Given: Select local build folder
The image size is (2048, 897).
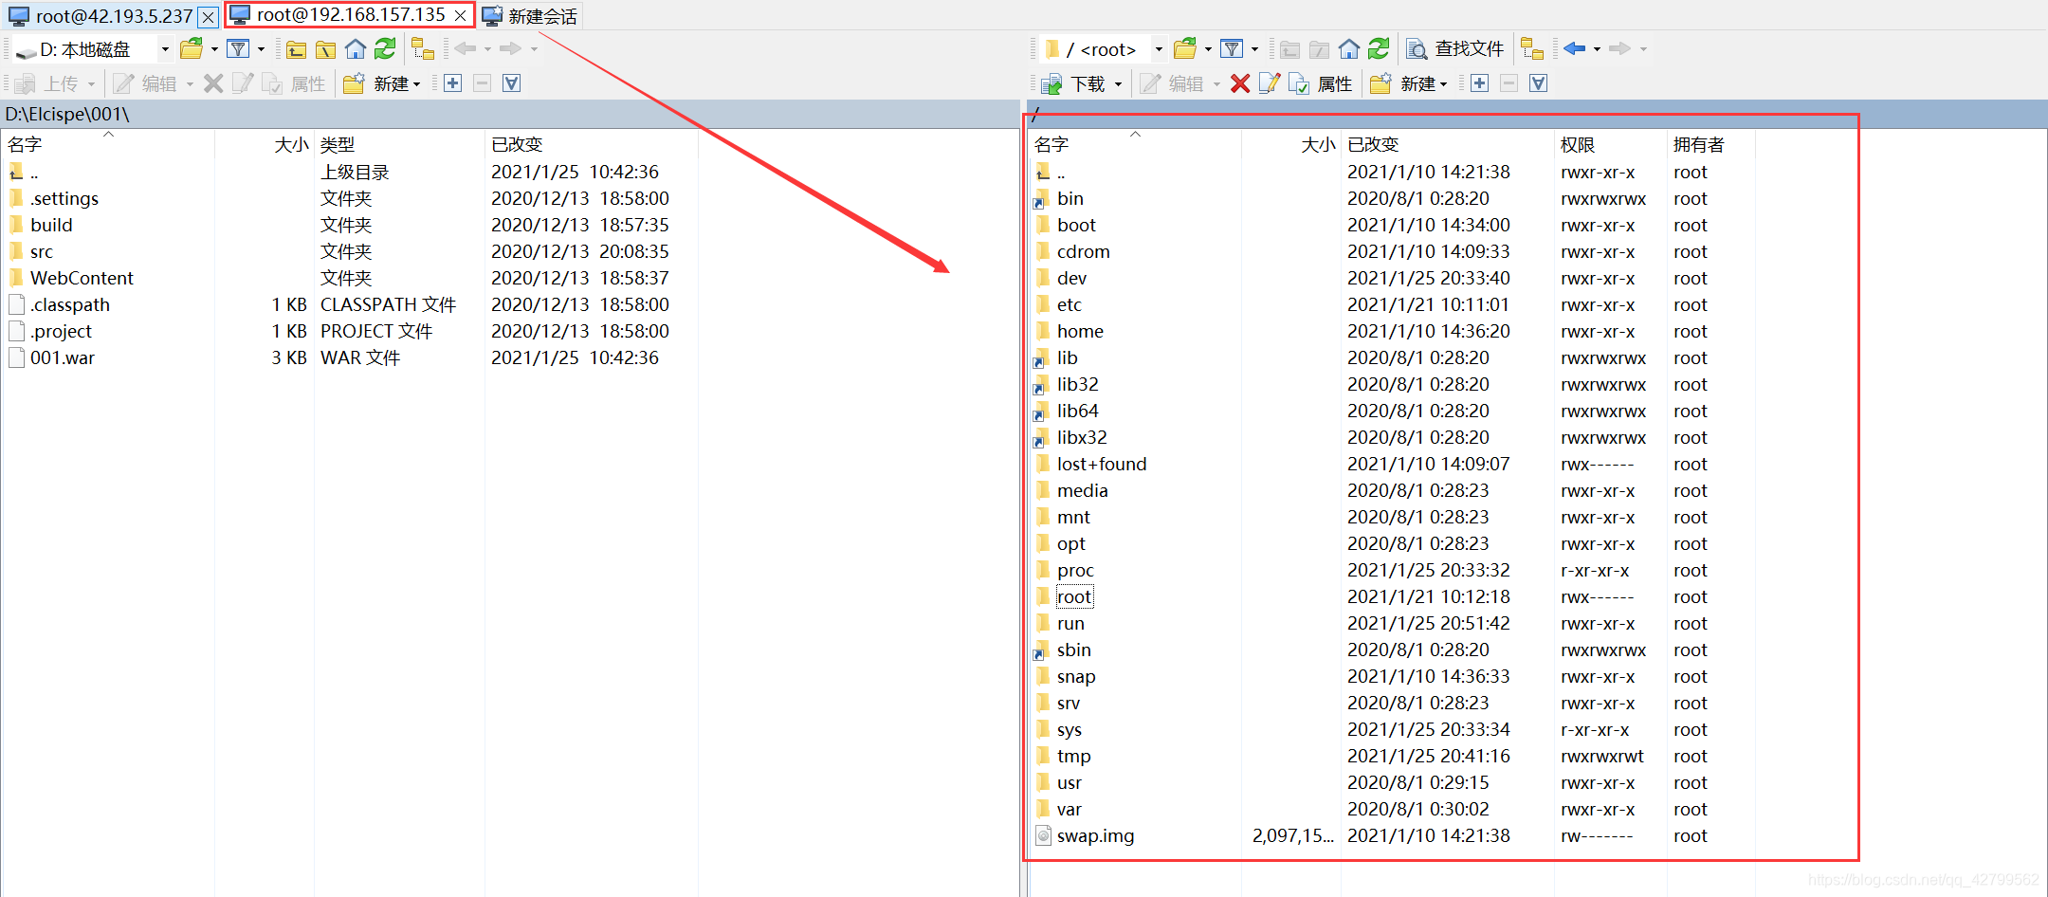Looking at the screenshot, I should pyautogui.click(x=51, y=225).
